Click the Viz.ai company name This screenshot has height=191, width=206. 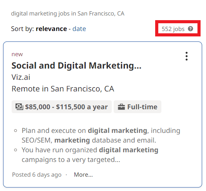pyautogui.click(x=21, y=77)
